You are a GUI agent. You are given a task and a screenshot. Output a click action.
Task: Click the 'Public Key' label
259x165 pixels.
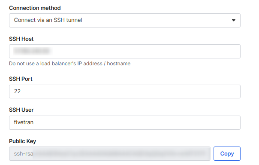click(x=22, y=141)
